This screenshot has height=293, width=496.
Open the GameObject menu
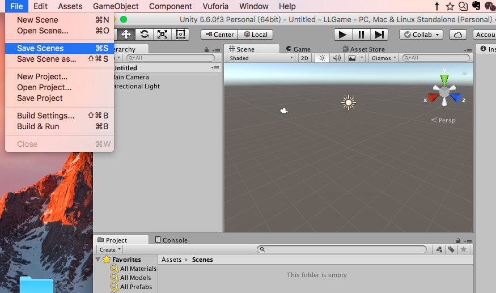tap(116, 6)
